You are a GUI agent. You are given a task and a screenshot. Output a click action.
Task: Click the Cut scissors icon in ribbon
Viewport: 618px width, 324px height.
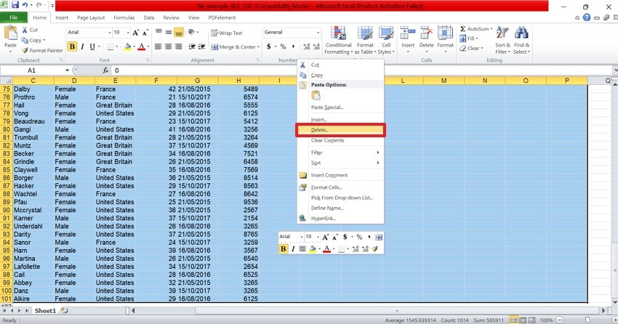tap(25, 30)
